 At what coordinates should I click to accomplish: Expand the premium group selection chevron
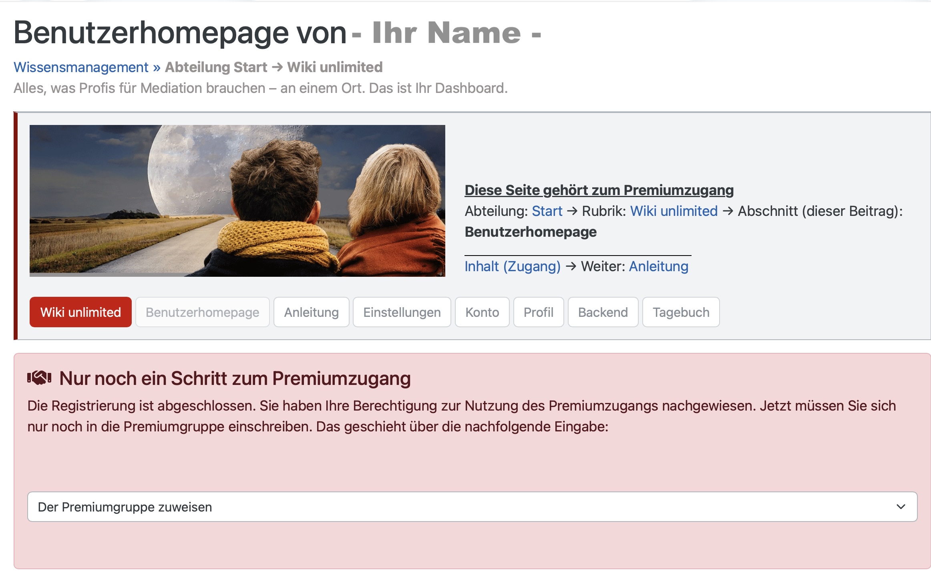coord(899,507)
